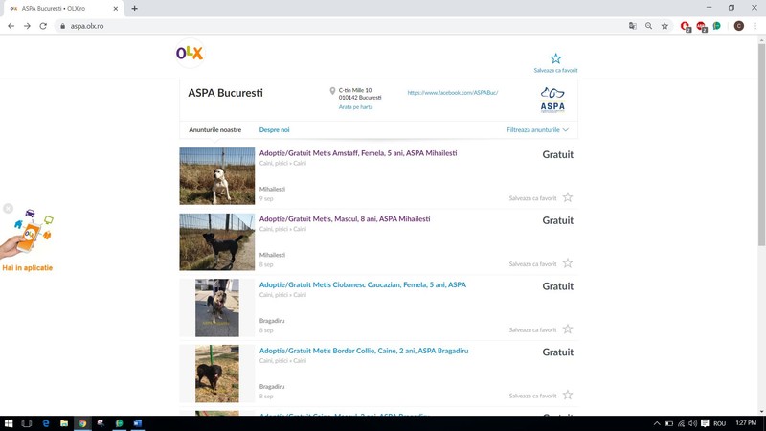Viewport: 766px width, 431px height.
Task: Show hidden system tray icons
Action: pyautogui.click(x=657, y=423)
